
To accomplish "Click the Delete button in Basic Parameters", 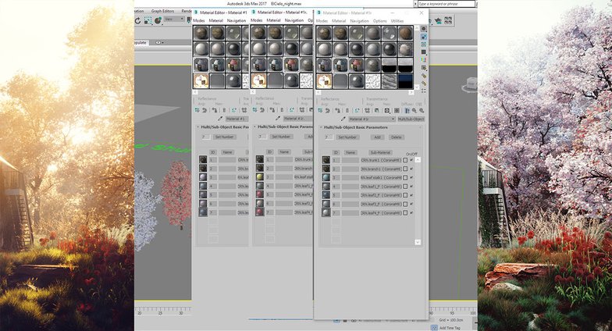I will pos(397,137).
